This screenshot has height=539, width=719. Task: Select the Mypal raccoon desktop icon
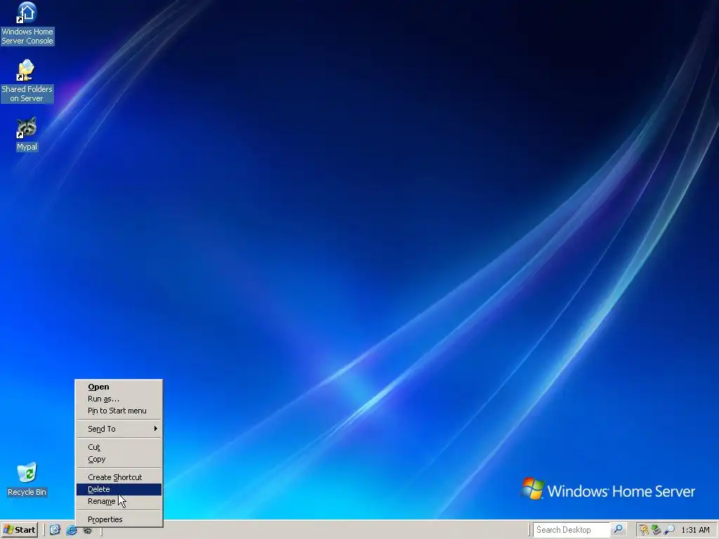(27, 134)
